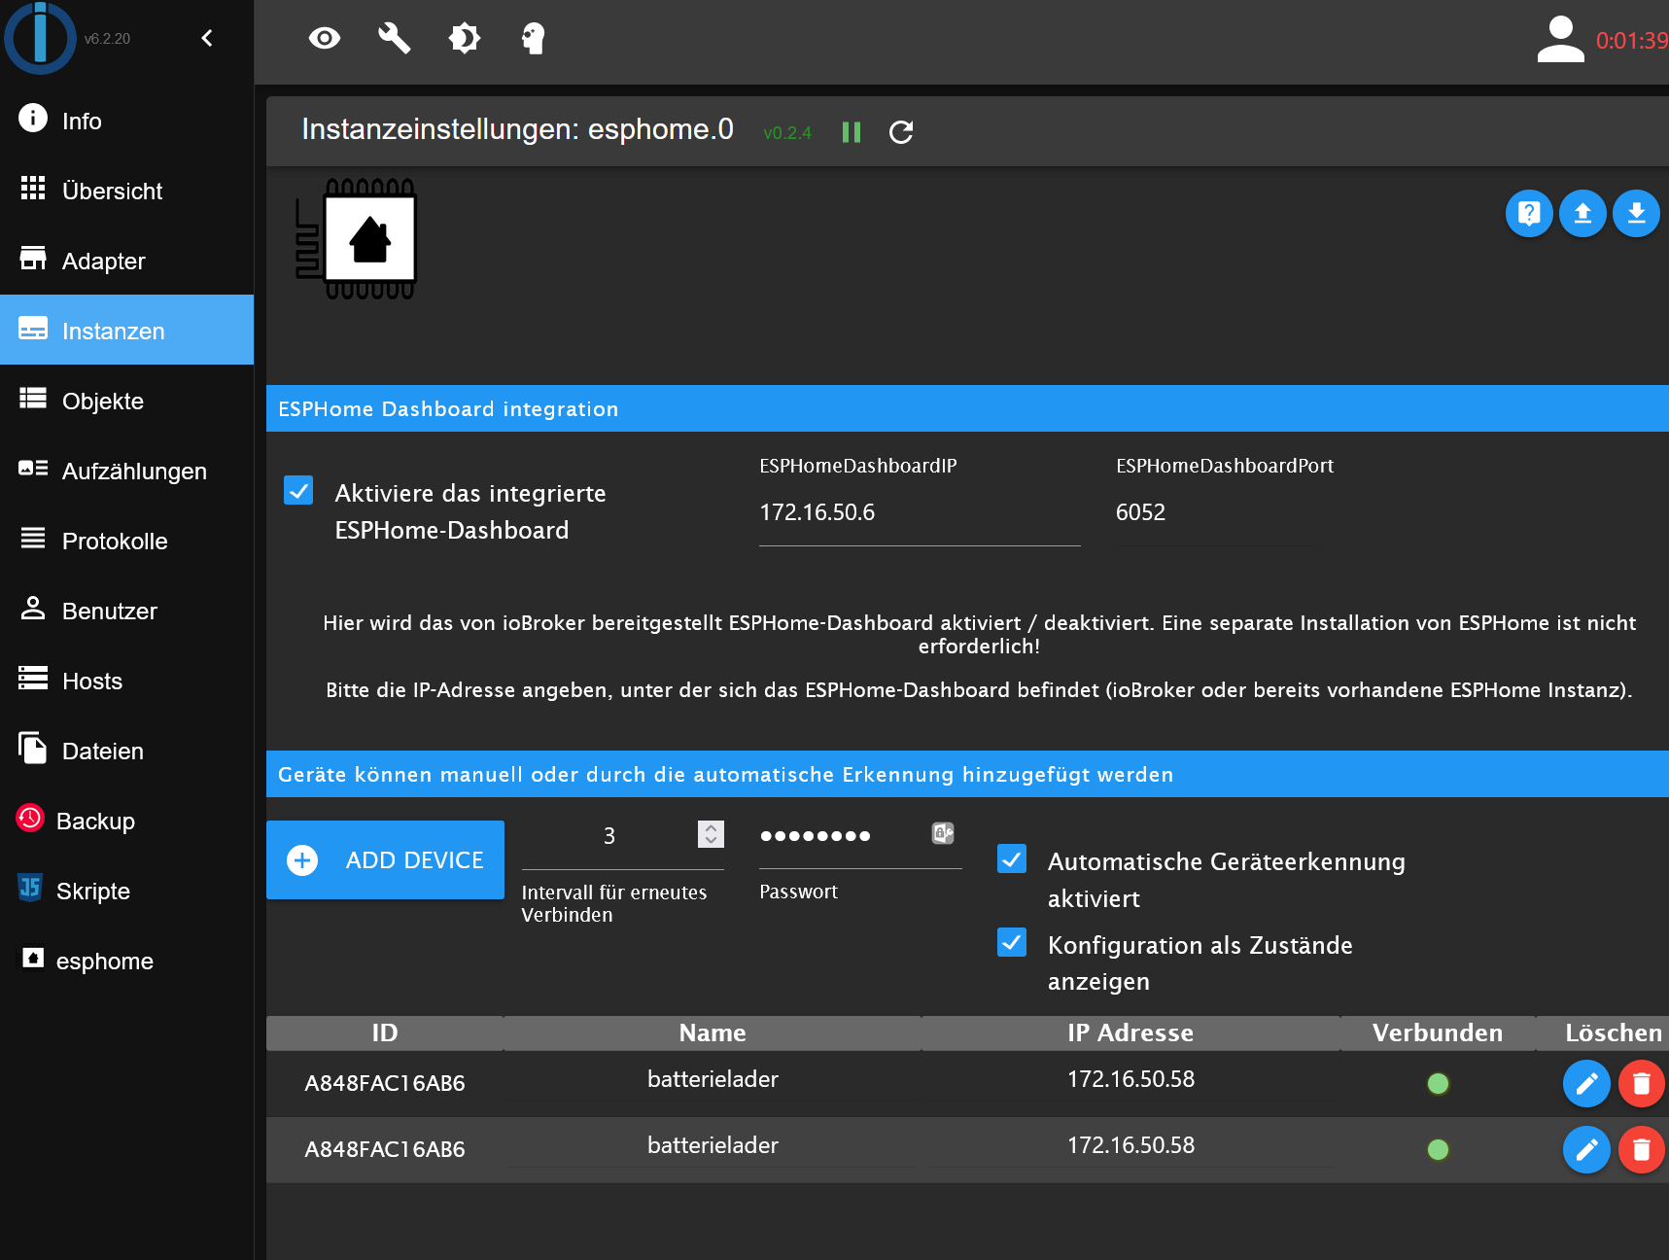Image resolution: width=1669 pixels, height=1260 pixels.
Task: Delete the second batterielader device
Action: 1642,1149
